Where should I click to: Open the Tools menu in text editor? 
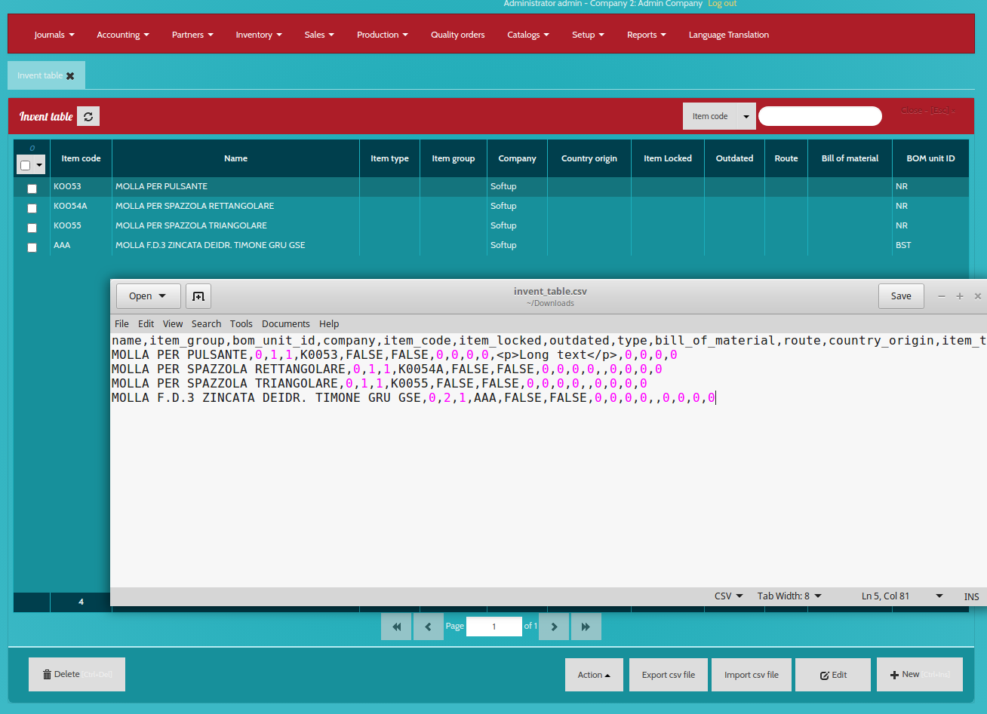[x=241, y=323]
